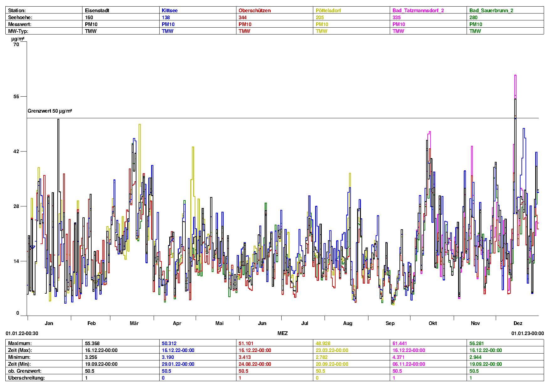Click the Zeit (Min): row label
This screenshot has width=550, height=389.
19,364
